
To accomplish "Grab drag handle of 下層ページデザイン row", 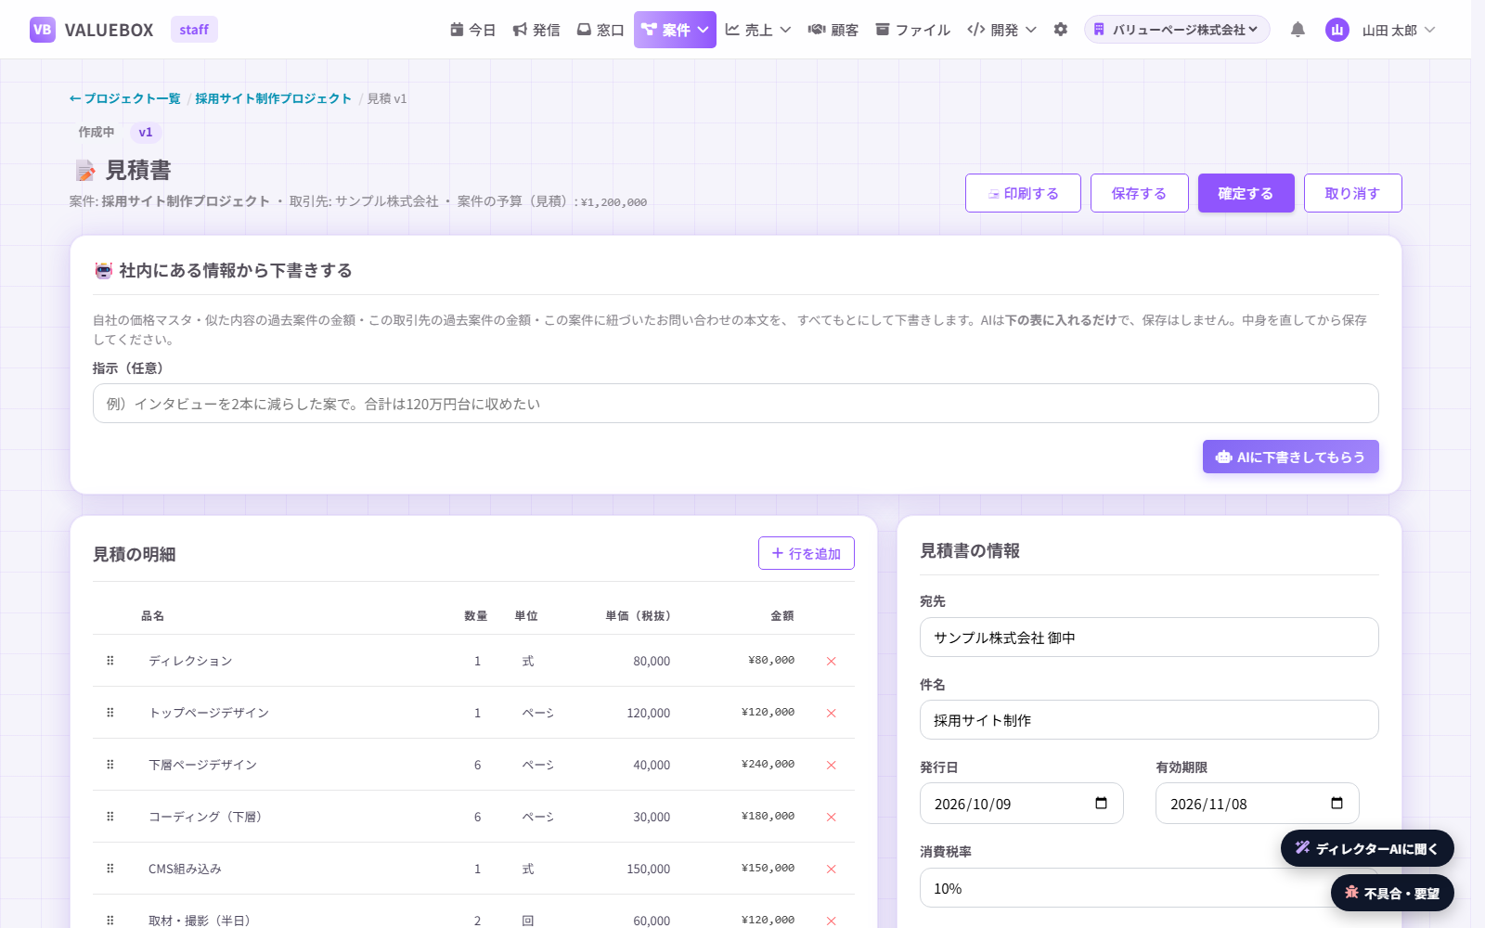I will pos(110,765).
